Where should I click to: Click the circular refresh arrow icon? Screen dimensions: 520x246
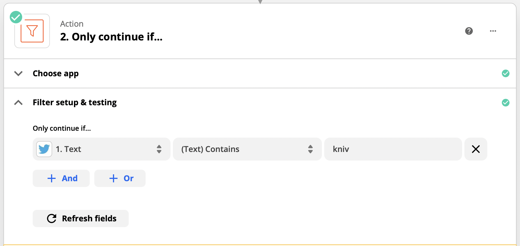(52, 218)
